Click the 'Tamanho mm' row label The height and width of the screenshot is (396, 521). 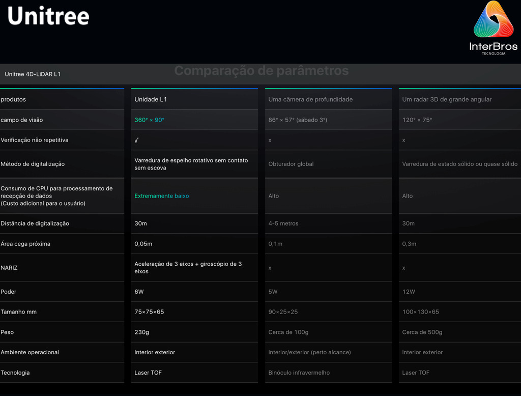(x=19, y=312)
